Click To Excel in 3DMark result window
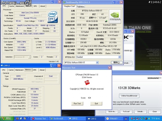162x121 pixels. [126, 111]
